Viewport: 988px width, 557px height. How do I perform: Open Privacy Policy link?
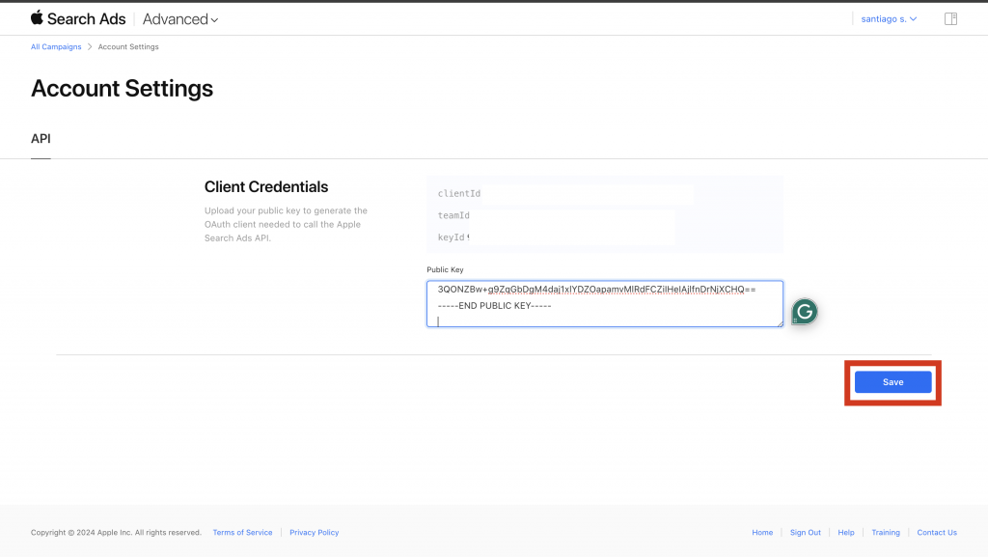point(315,533)
